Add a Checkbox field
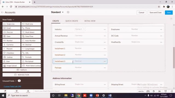This screenshot has height=98, width=175. click(11, 53)
